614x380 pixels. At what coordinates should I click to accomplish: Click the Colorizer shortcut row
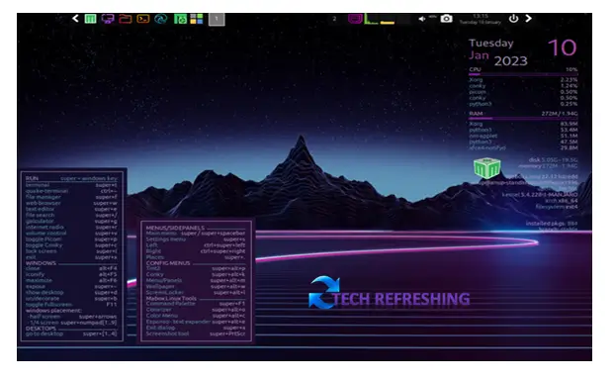pyautogui.click(x=196, y=310)
